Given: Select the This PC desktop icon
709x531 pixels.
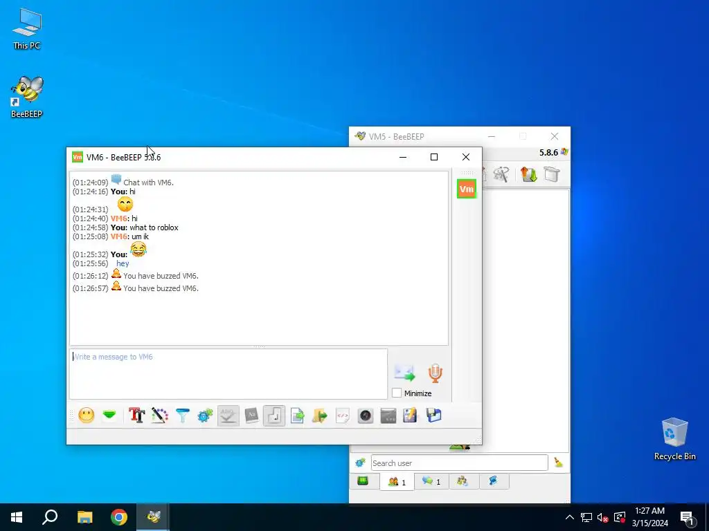Looking at the screenshot, I should click(27, 28).
